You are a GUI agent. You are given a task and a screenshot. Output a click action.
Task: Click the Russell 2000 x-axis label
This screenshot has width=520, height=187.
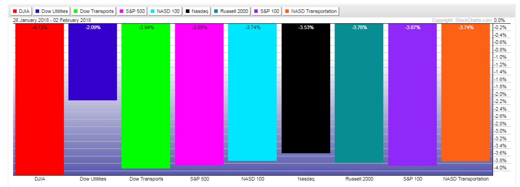click(x=359, y=179)
